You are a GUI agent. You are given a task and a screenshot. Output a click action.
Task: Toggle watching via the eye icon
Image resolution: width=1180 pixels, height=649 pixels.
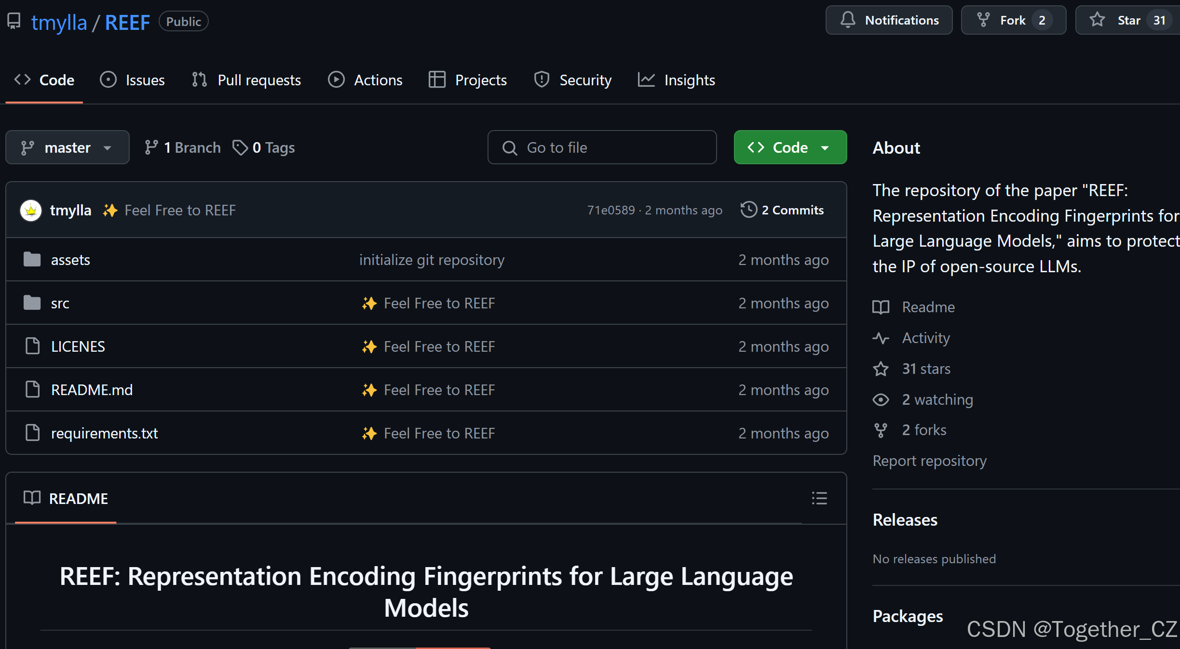[x=881, y=399]
